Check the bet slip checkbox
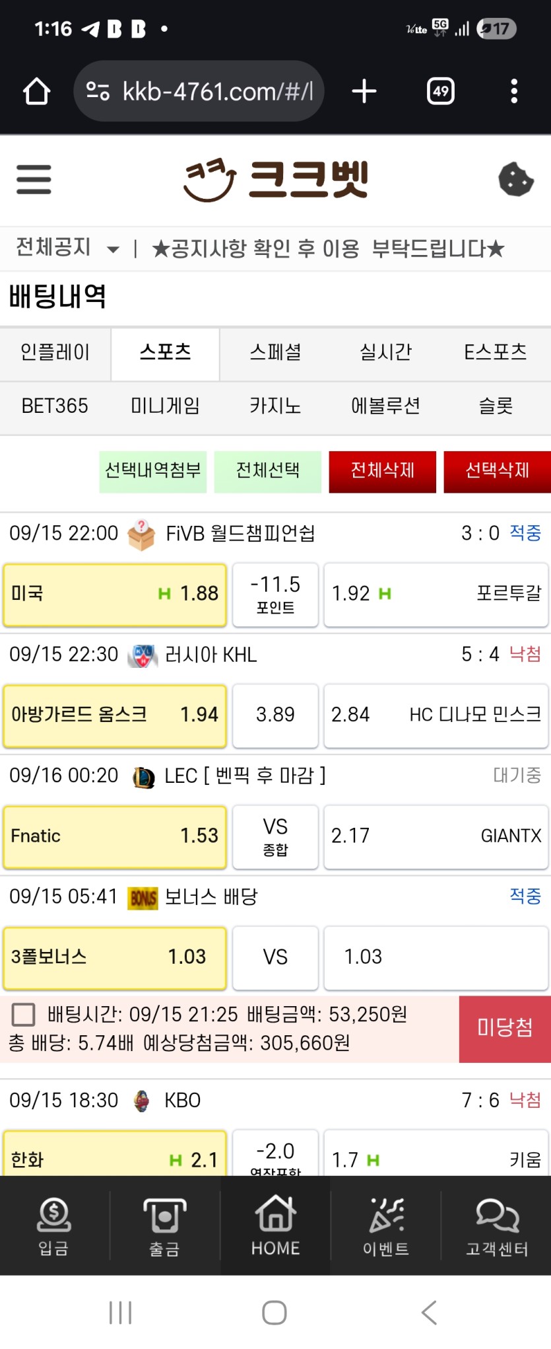 tap(24, 1014)
